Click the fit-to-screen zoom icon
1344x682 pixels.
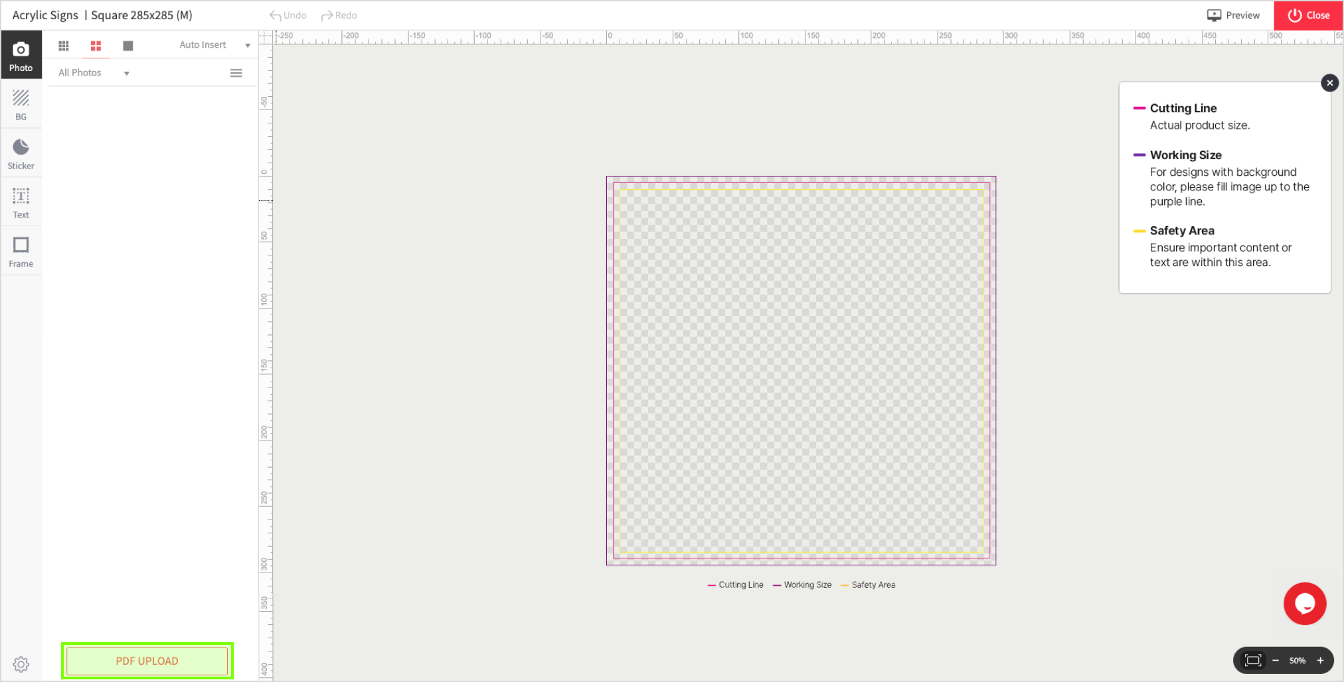[x=1252, y=660]
